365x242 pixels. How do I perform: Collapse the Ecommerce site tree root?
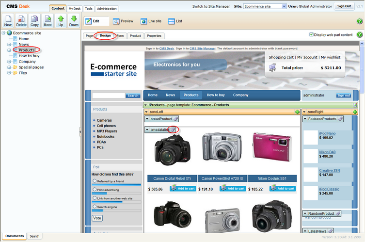click(3, 33)
